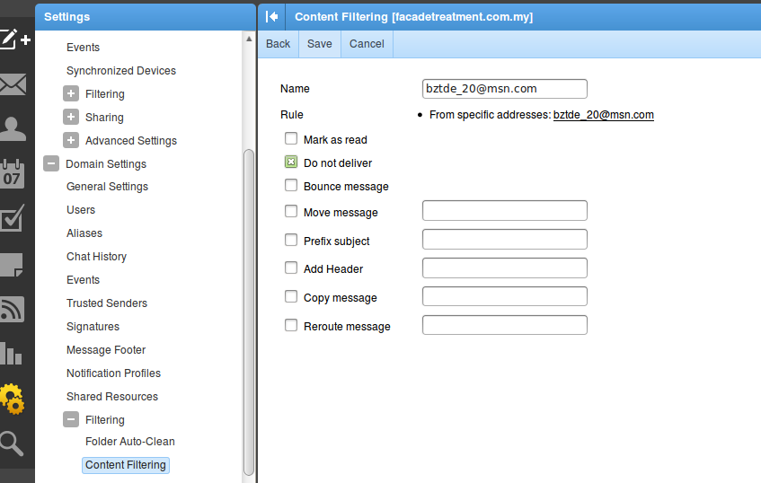Click the compose new message icon

tap(14, 40)
